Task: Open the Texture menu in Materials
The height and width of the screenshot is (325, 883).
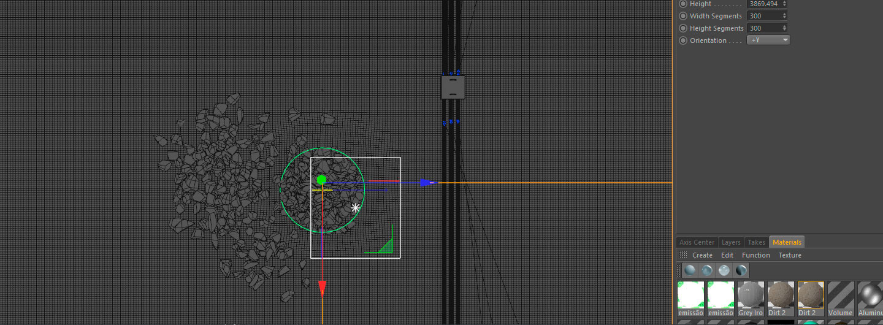Action: tap(790, 255)
